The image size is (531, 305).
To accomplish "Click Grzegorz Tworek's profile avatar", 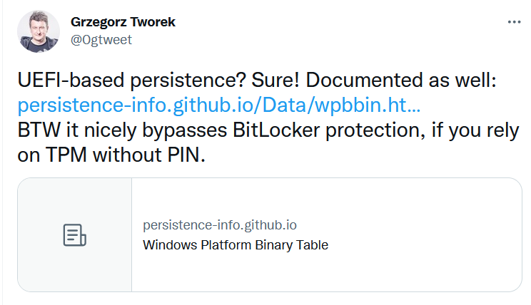I will (39, 31).
